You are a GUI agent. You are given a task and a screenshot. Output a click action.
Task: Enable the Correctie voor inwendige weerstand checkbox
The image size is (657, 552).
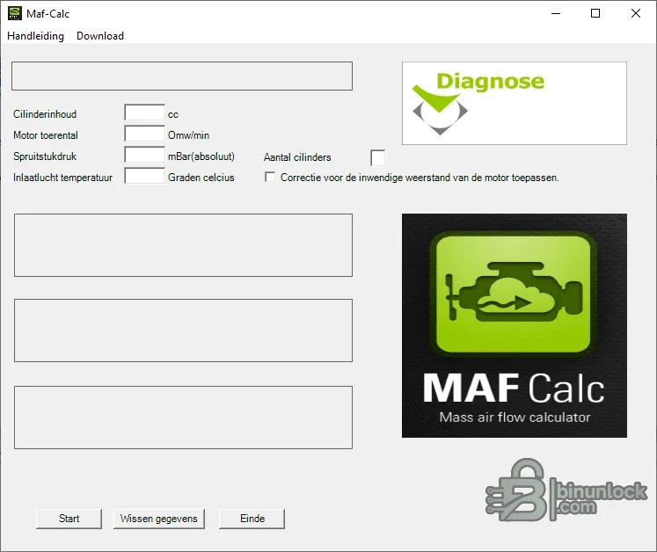(x=270, y=178)
